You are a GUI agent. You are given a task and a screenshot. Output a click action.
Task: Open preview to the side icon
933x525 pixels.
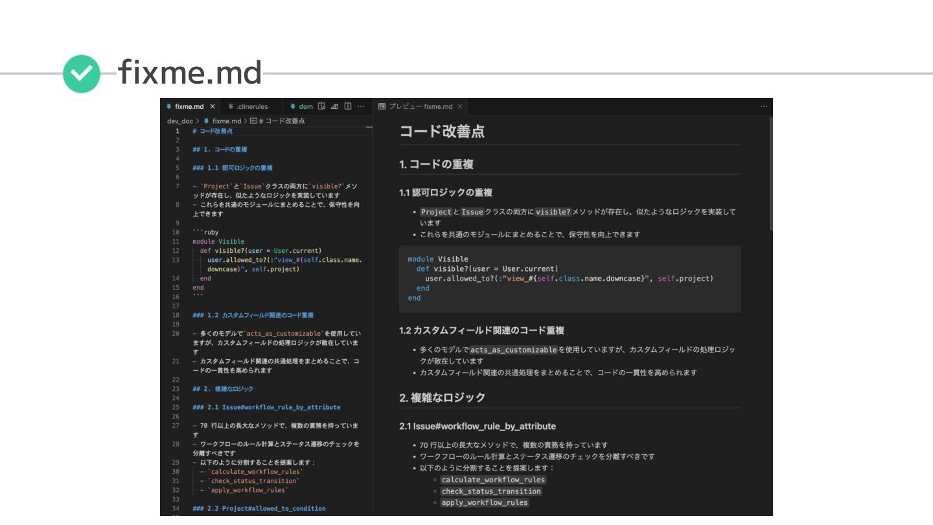click(322, 106)
